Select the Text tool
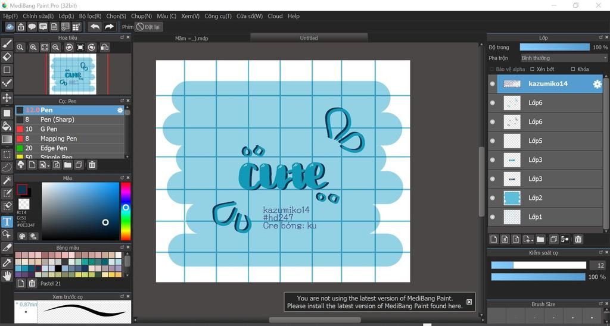This screenshot has height=326, width=610. 7,221
